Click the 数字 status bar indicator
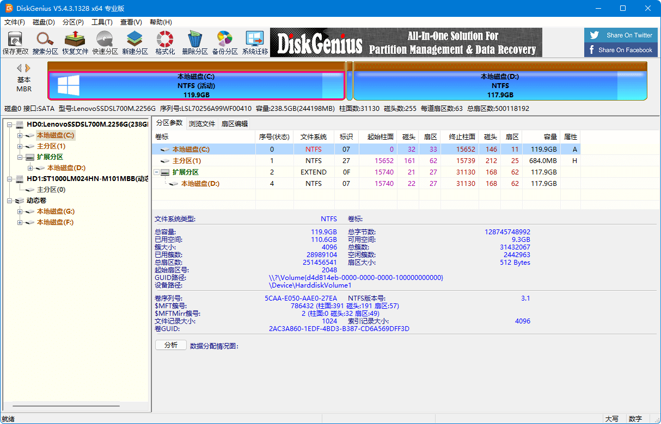Viewport: 661px width, 424px height. pyautogui.click(x=635, y=419)
